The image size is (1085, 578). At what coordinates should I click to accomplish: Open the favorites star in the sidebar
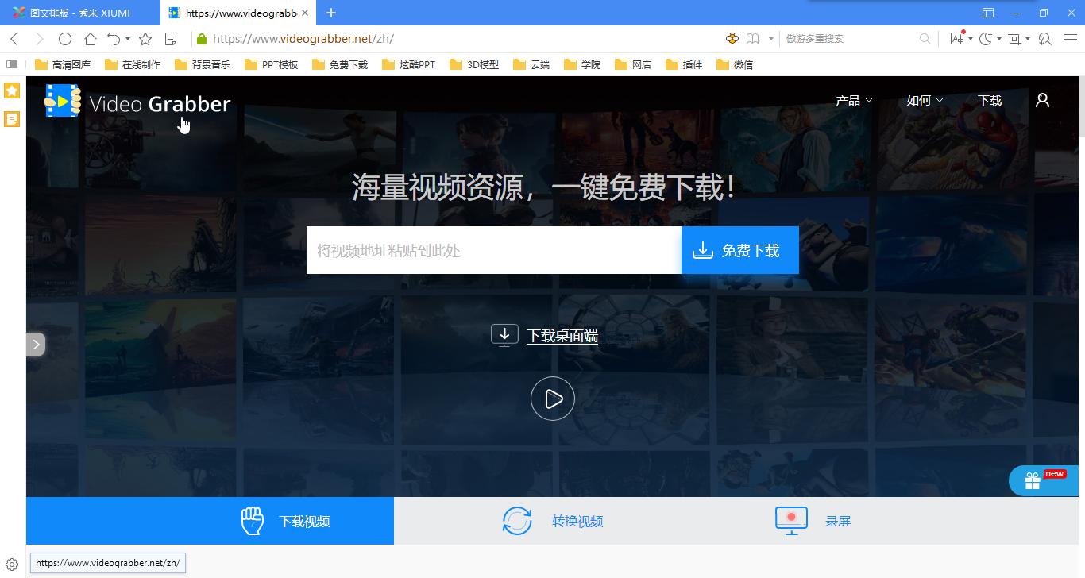pos(12,91)
